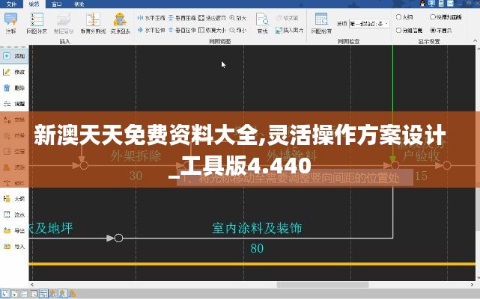Viewport: 480px width, 299px height.
Task: Click the 导出 export tool in sidebar
Action: (14, 230)
